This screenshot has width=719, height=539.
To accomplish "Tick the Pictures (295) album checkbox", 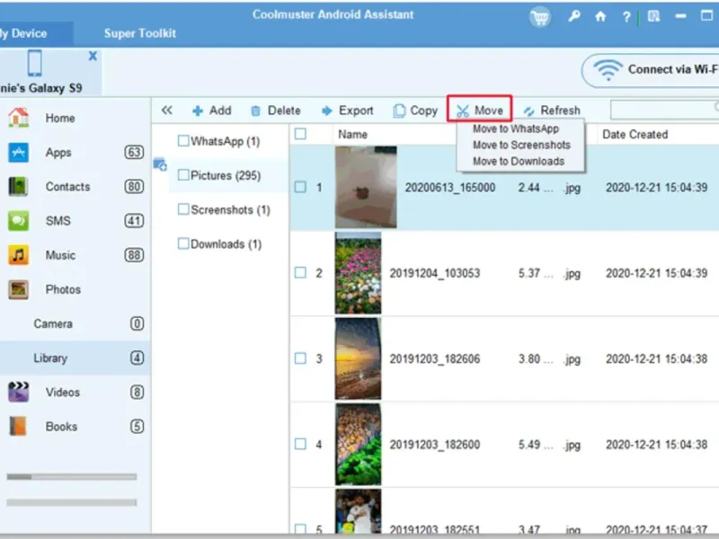I will 183,175.
